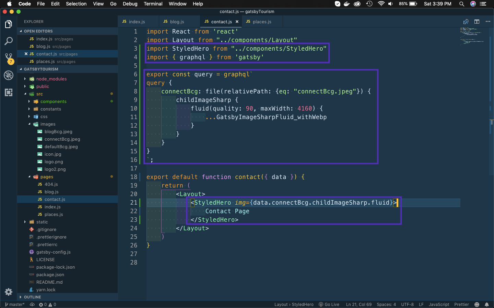Open the Manage gear icon

(9, 292)
